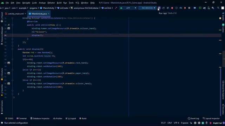Open the Structure side panel
This screenshot has height=126, width=225.
coord(2,74)
